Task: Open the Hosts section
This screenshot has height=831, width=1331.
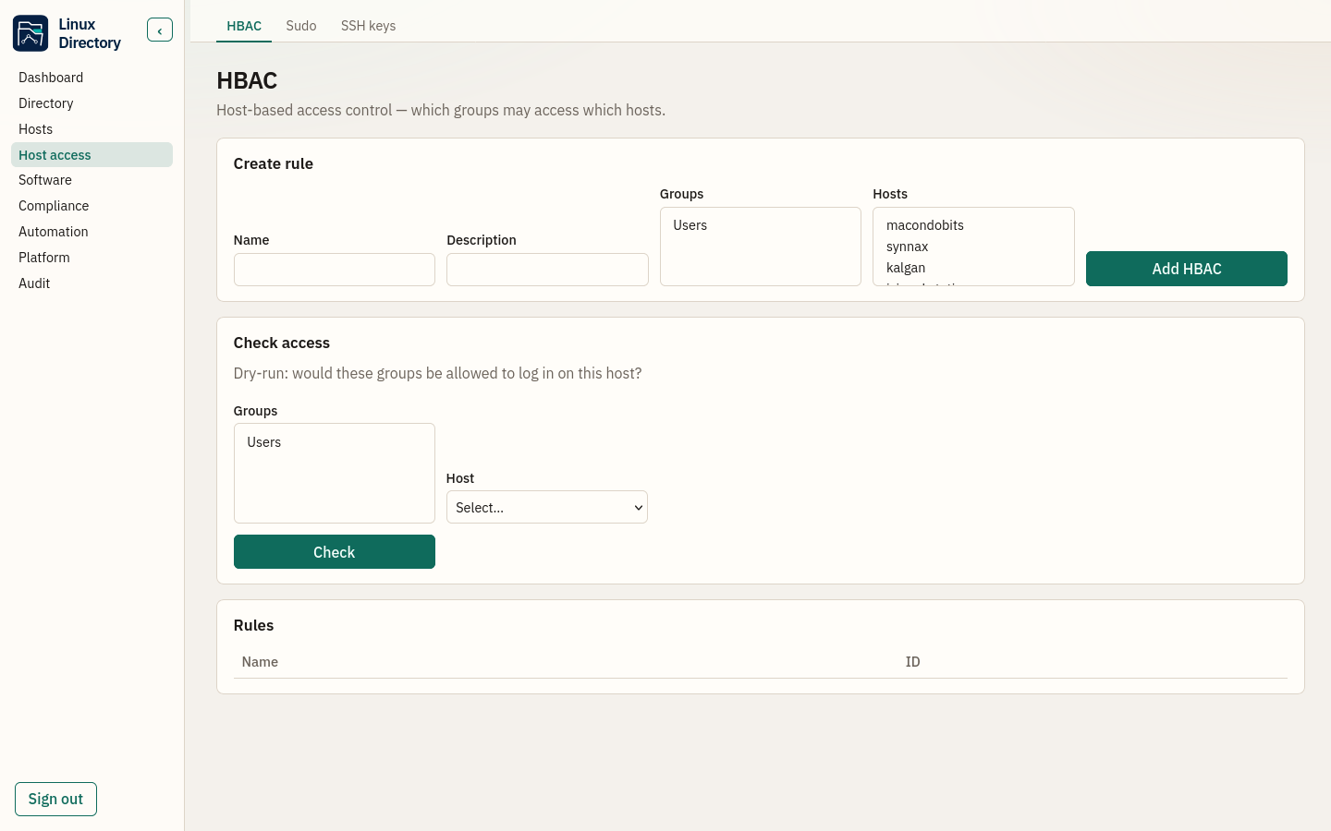Action: [92, 129]
